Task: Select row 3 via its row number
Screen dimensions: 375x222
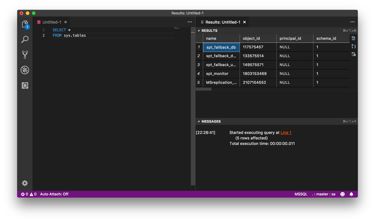Action: click(199, 65)
